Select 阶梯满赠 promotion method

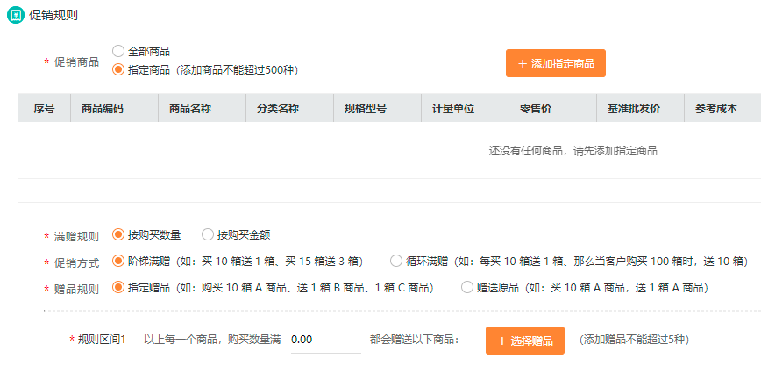118,261
